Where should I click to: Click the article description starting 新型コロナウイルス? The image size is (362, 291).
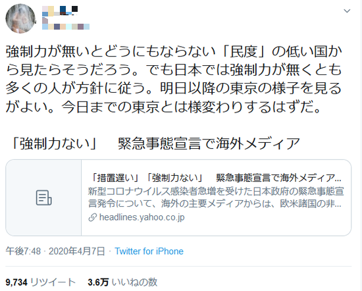[x=216, y=198]
